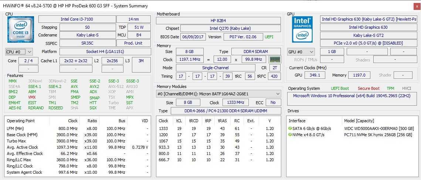Click the Avg. Active Clock row label
Image resolution: width=421 pixels, height=180 pixels.
point(22,147)
